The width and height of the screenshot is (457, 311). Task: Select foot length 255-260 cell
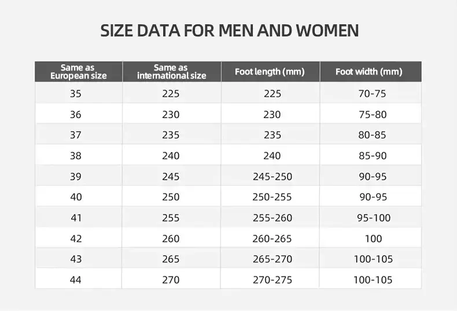click(270, 217)
